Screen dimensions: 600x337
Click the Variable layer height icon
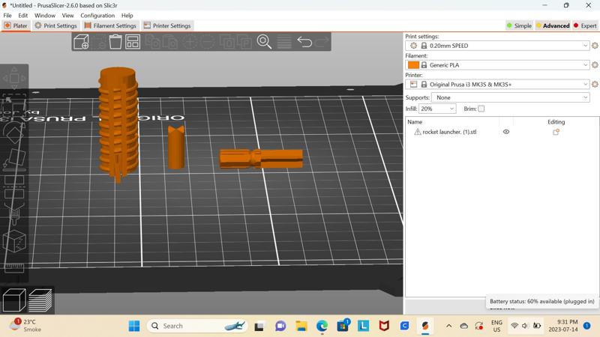284,42
